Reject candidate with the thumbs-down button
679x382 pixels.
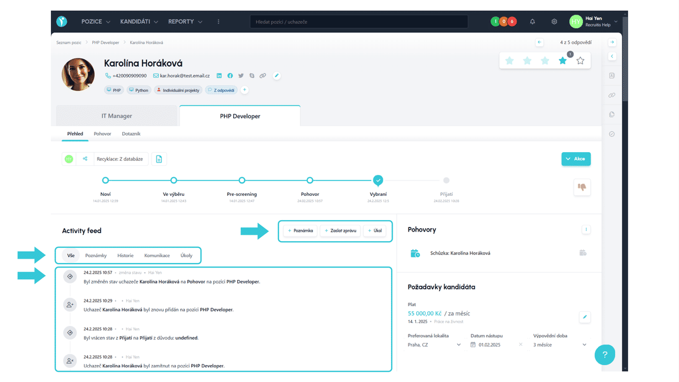(x=582, y=187)
